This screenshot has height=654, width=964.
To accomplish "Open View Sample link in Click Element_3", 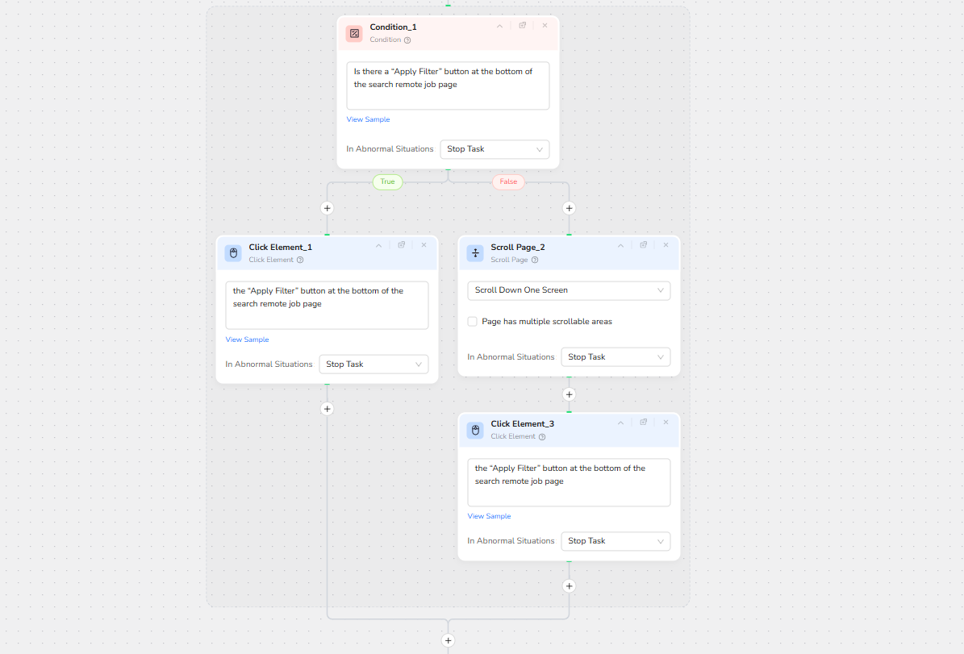I will point(489,516).
